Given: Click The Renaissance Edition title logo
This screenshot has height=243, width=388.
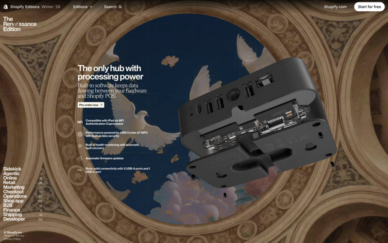Looking at the screenshot, I should coord(19,24).
